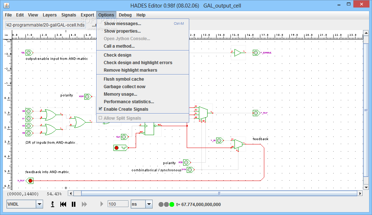Click the fast-forward simulation button
Screen dimensions: 372x215
[x=84, y=204]
